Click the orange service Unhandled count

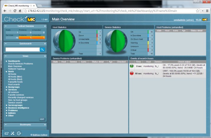38,38
